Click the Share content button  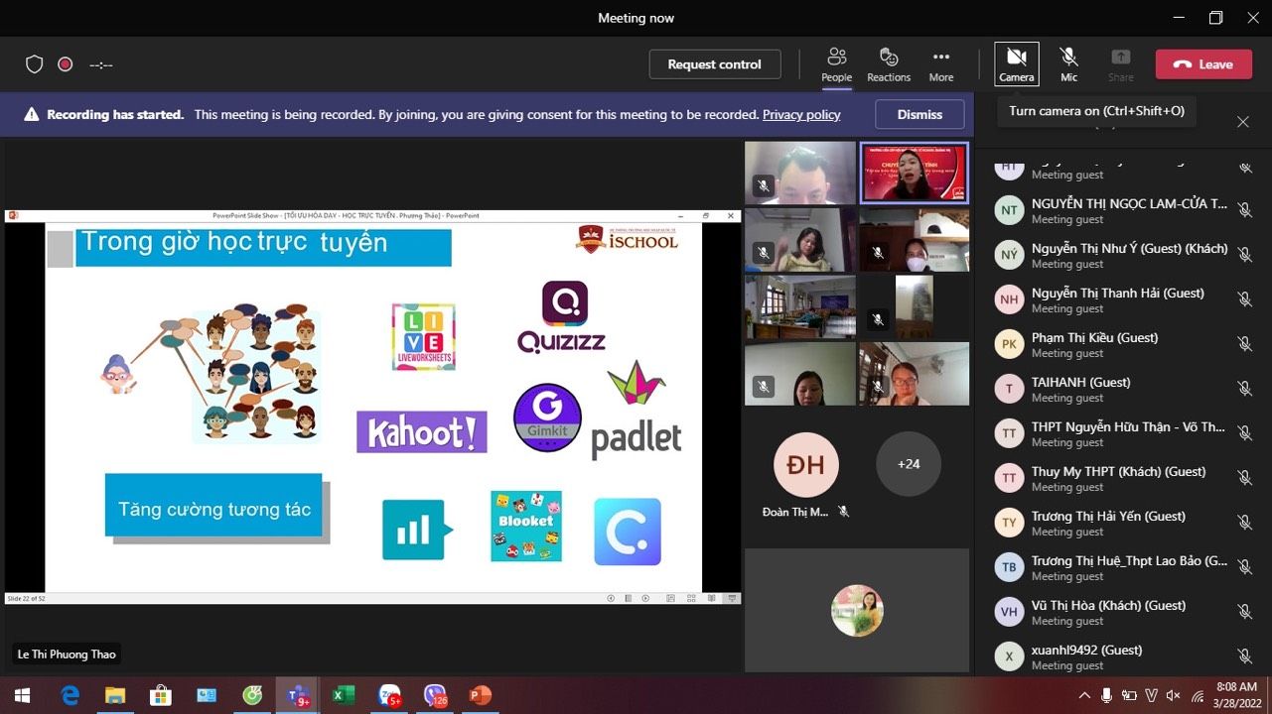click(1120, 64)
